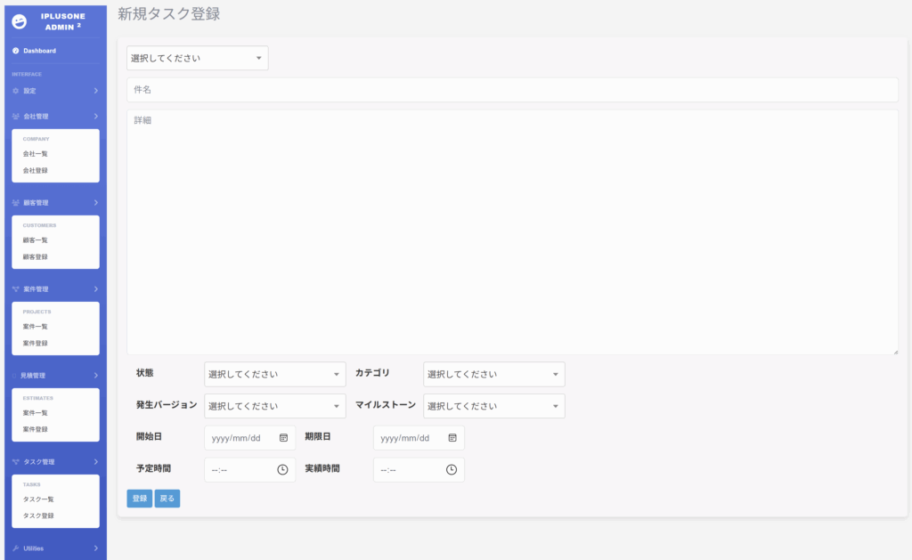Collapse the 見積管理 section chevron
912x560 pixels.
(96, 376)
